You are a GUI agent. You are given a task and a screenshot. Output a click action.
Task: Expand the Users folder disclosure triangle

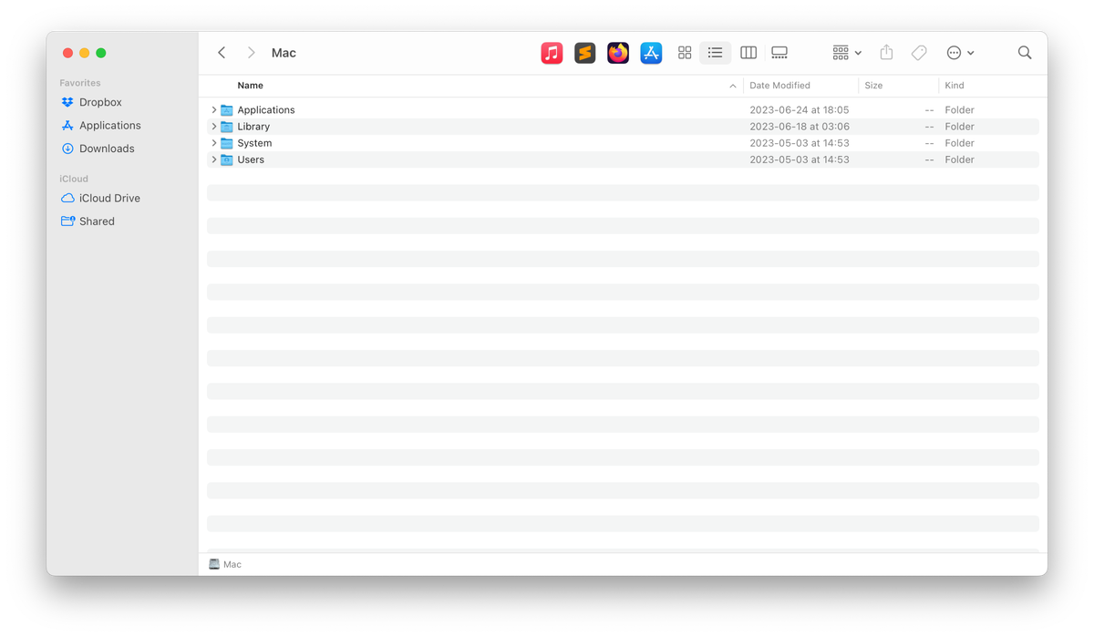tap(213, 159)
